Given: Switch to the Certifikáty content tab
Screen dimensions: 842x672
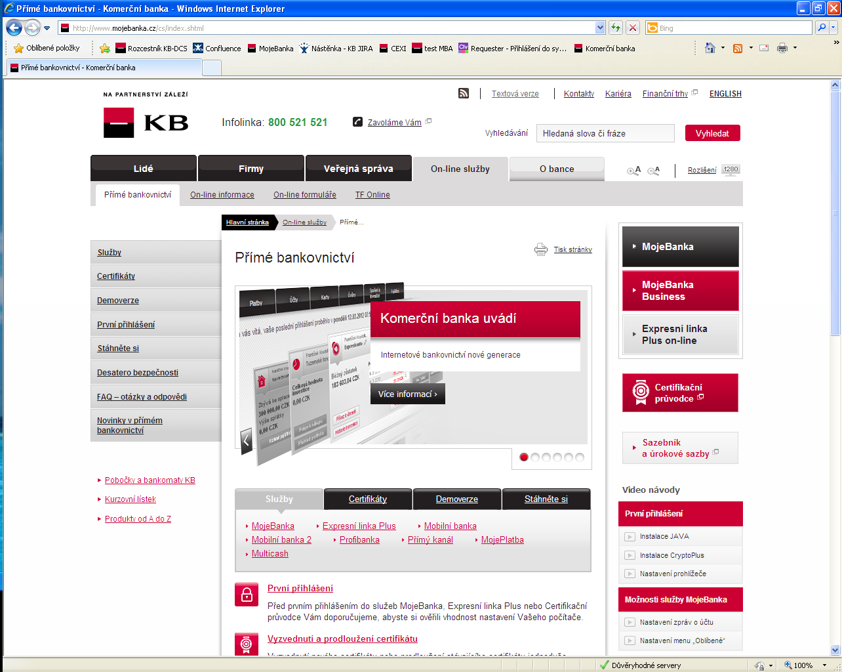Looking at the screenshot, I should pyautogui.click(x=368, y=499).
